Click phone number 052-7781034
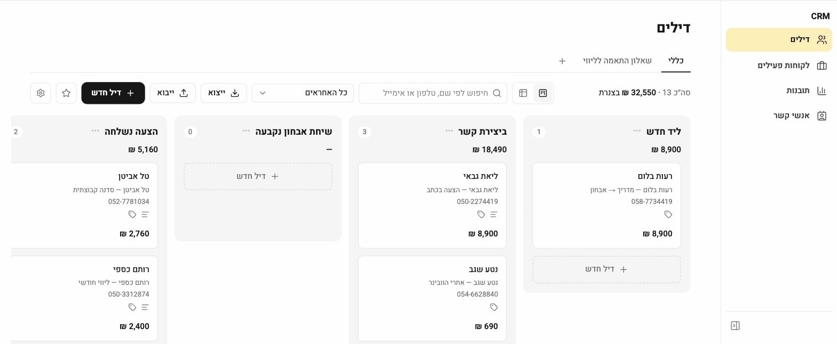Image resolution: width=837 pixels, height=344 pixels. pos(129,202)
